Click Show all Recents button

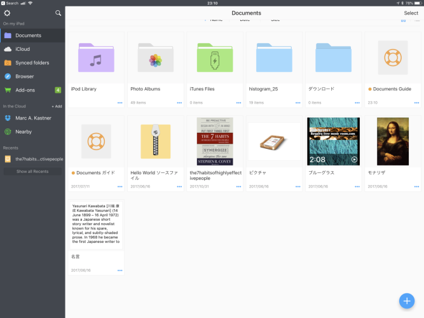32,172
